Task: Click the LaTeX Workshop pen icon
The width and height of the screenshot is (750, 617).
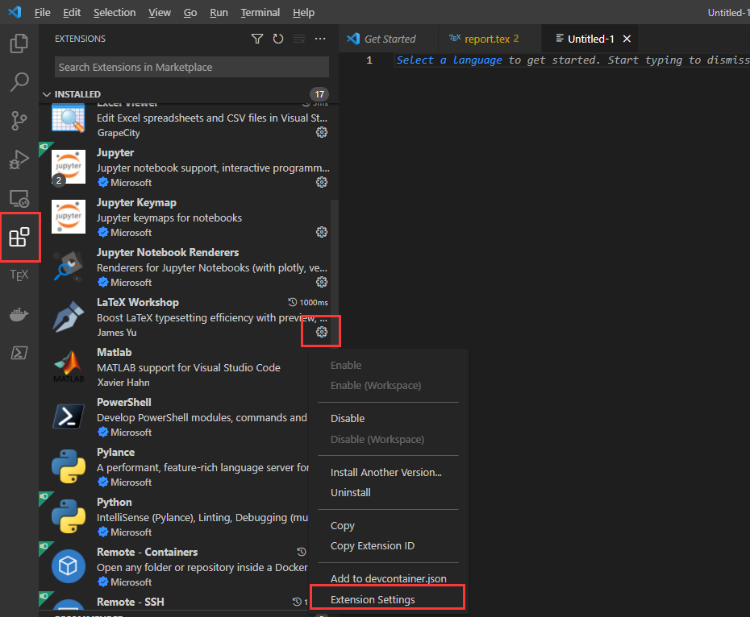Action: pos(69,317)
